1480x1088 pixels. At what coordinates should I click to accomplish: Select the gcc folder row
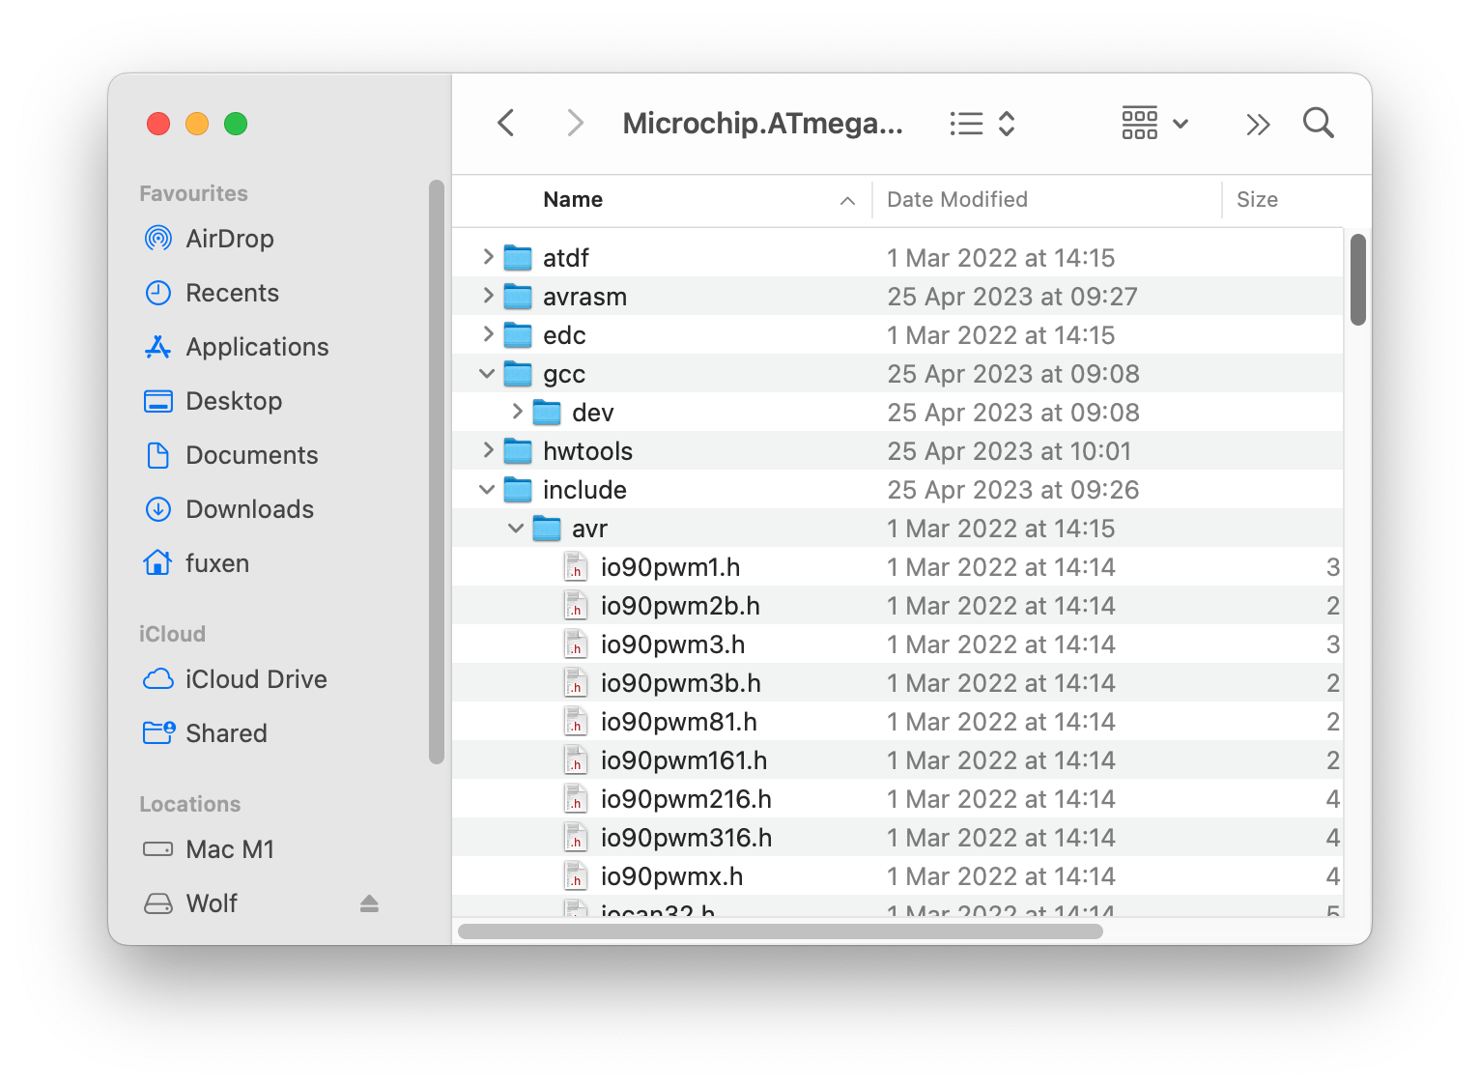click(897, 374)
